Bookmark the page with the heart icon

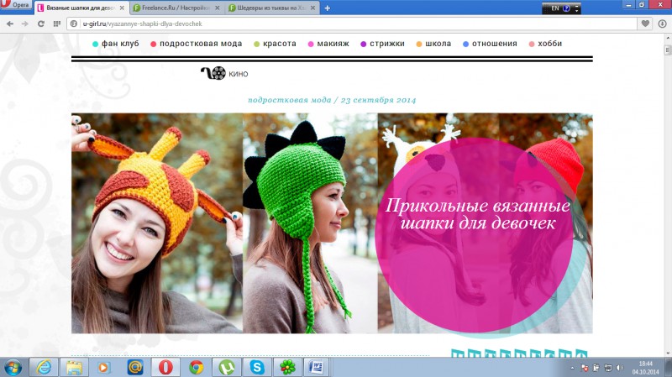(x=645, y=24)
